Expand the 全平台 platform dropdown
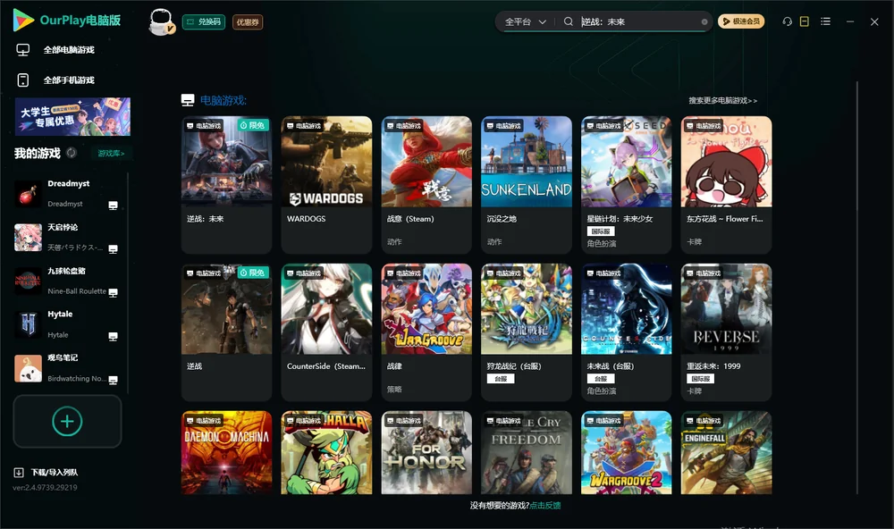The width and height of the screenshot is (894, 529). coord(525,21)
